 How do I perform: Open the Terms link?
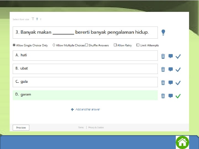[x=81, y=127]
